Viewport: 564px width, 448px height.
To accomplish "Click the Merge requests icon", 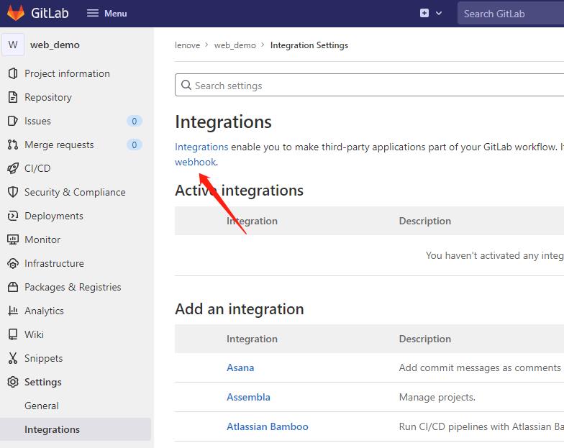I will coord(13,145).
